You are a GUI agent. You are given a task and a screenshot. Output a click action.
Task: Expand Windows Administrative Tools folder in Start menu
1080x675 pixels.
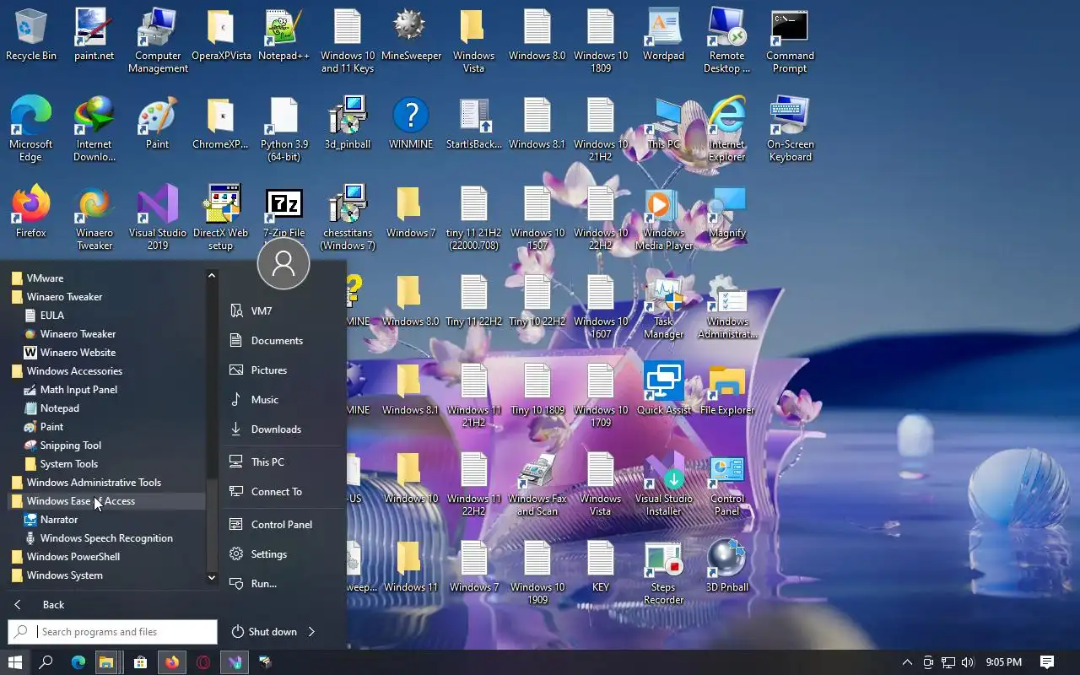coord(105,483)
